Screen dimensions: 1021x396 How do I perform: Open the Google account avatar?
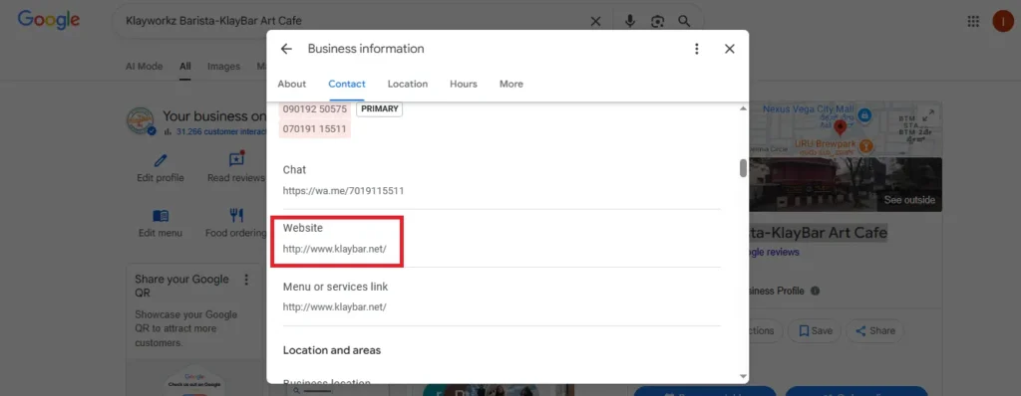pyautogui.click(x=1003, y=22)
